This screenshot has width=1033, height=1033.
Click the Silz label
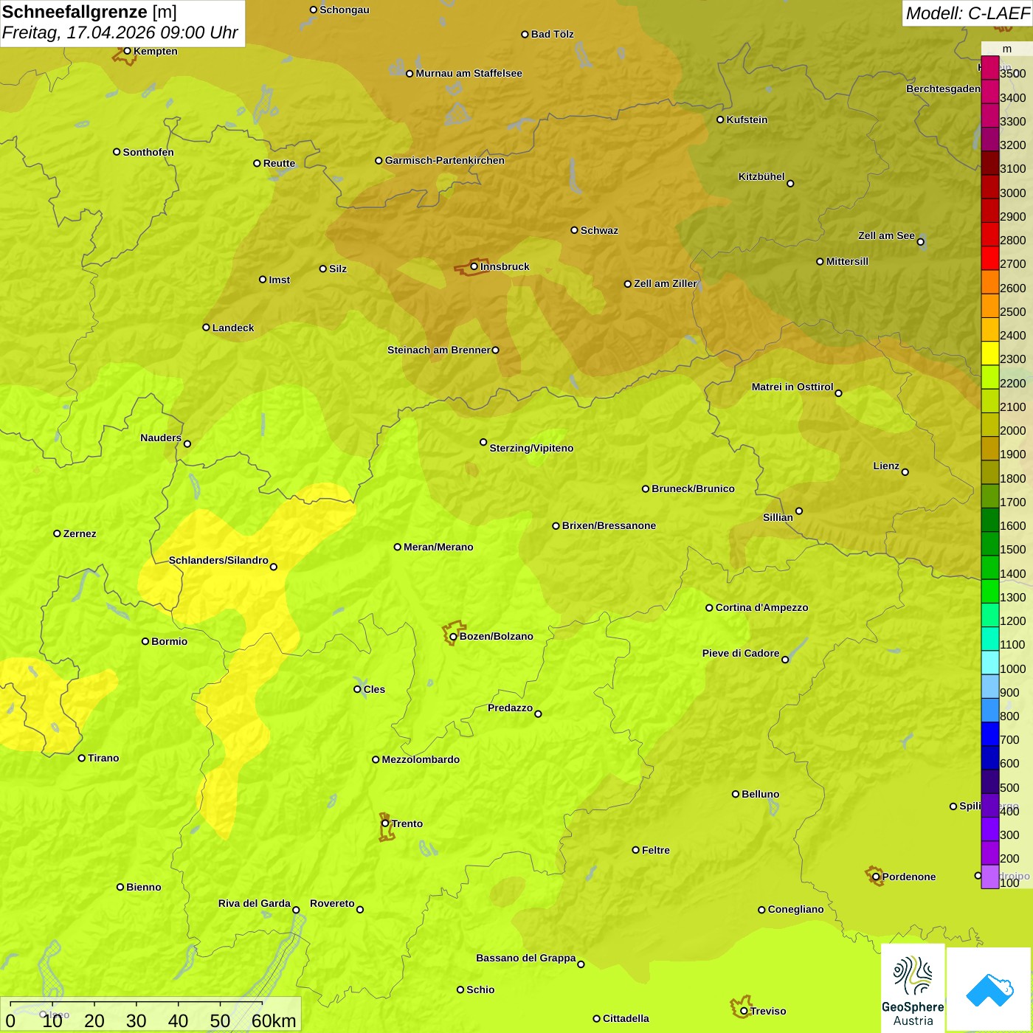[338, 269]
